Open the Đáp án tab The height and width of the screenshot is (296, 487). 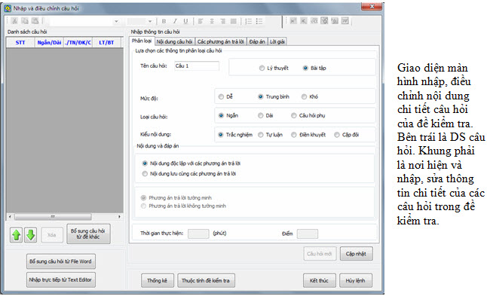pos(257,41)
